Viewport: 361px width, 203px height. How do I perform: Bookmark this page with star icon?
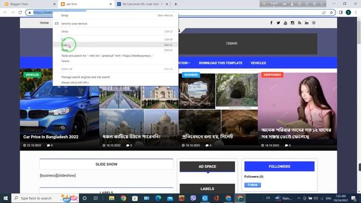[x=331, y=12]
